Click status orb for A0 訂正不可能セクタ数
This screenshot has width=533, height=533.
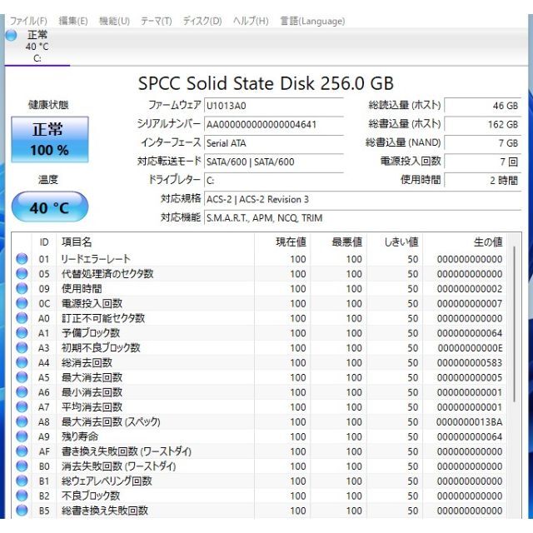click(x=22, y=318)
